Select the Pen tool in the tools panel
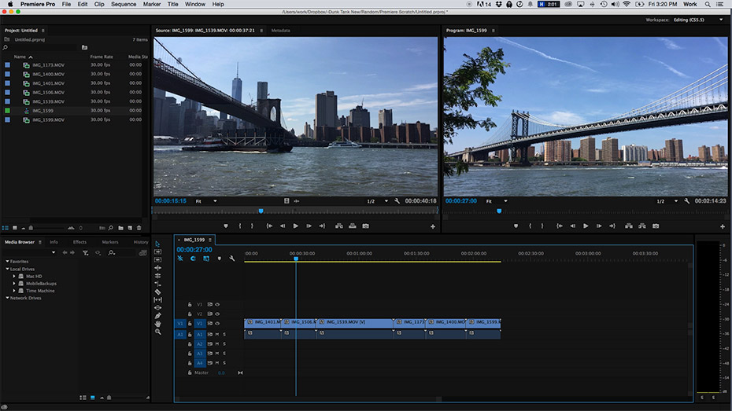This screenshot has height=411, width=732. click(x=157, y=316)
